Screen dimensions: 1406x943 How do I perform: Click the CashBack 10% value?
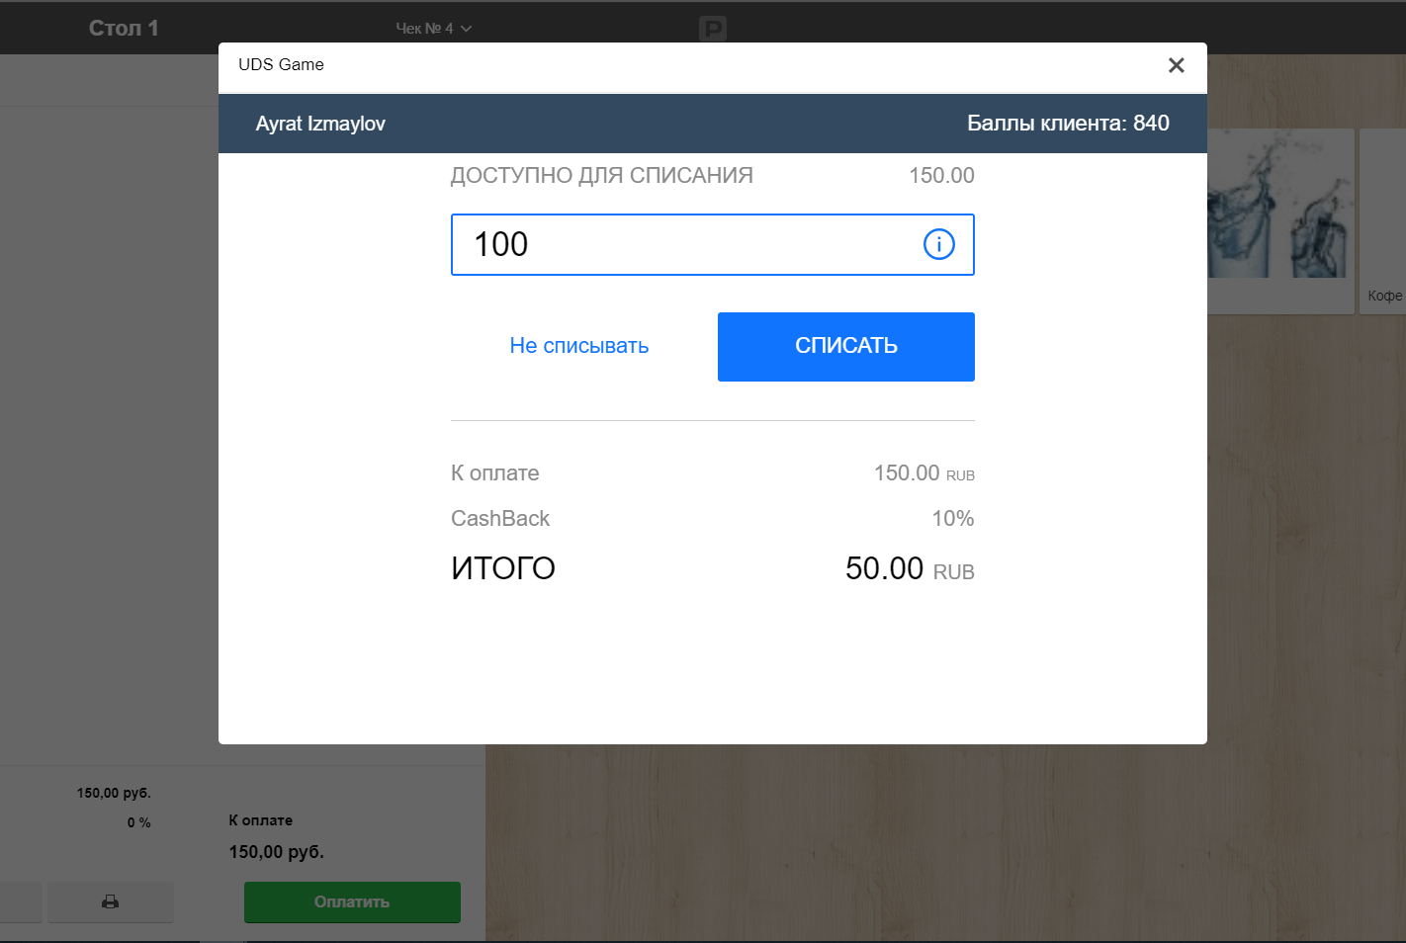(x=953, y=519)
